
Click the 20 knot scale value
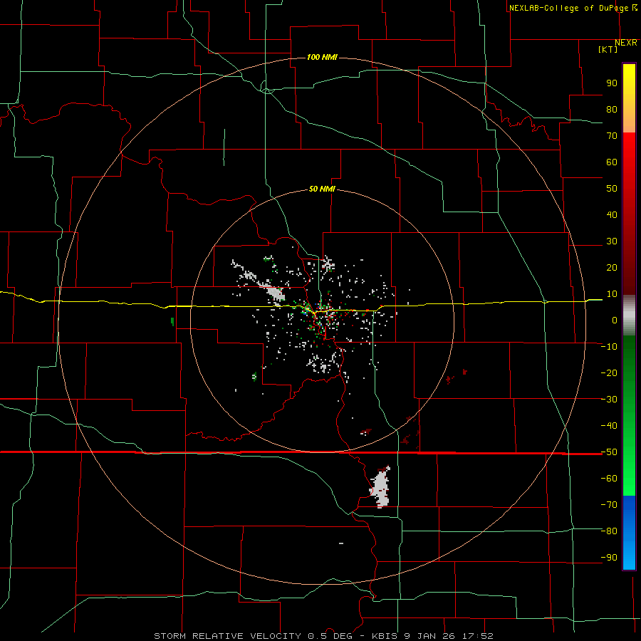[x=612, y=268]
